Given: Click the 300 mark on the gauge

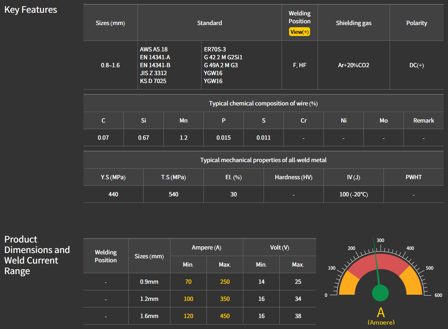Looking at the screenshot, I should pyautogui.click(x=380, y=240).
